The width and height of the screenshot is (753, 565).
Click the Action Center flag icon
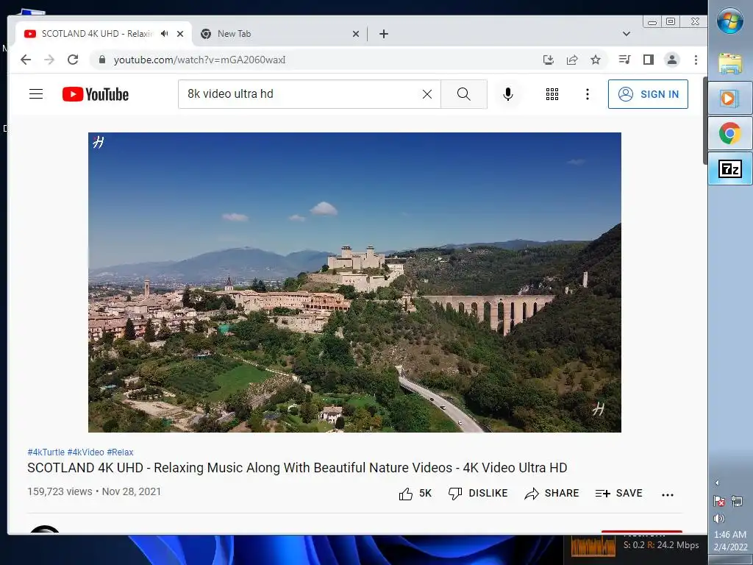click(x=719, y=502)
